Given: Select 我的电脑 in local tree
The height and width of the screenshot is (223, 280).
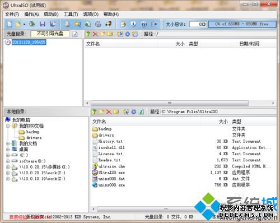Looking at the screenshot, I should [21, 120].
